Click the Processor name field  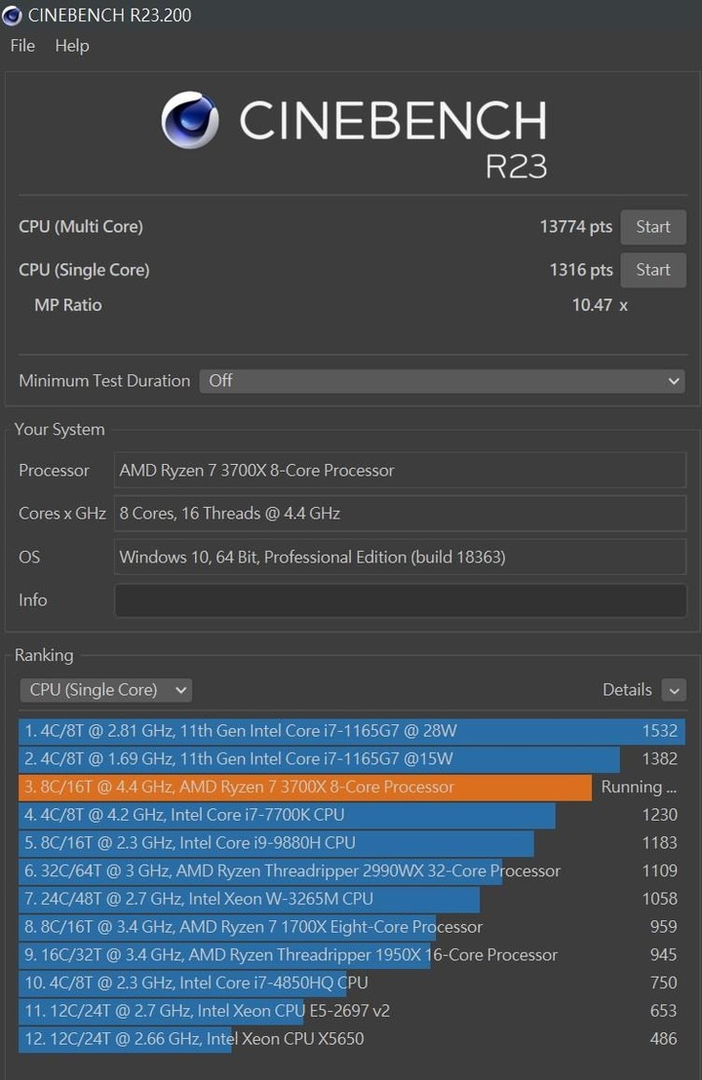(401, 471)
